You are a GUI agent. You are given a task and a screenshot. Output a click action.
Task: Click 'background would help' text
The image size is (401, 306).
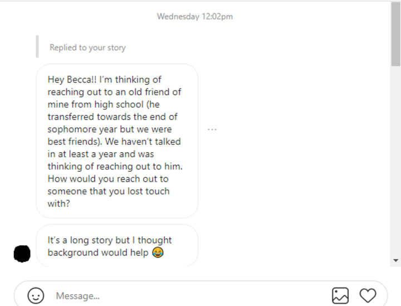[98, 253]
